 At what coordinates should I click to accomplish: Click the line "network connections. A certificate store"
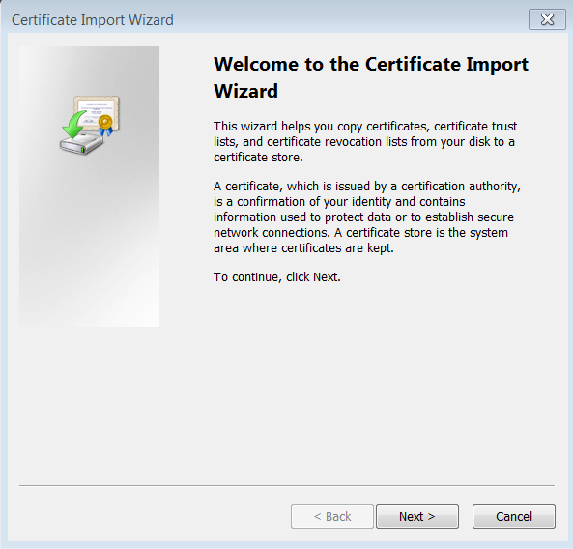pos(360,233)
